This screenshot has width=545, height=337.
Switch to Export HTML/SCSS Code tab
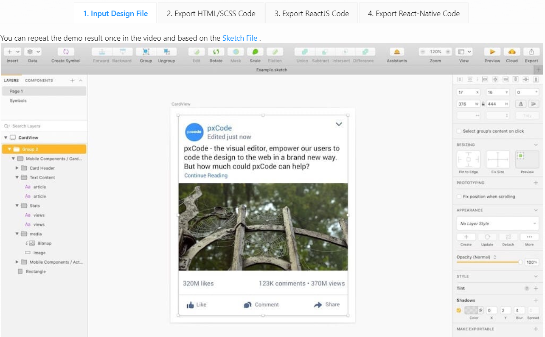point(211,14)
